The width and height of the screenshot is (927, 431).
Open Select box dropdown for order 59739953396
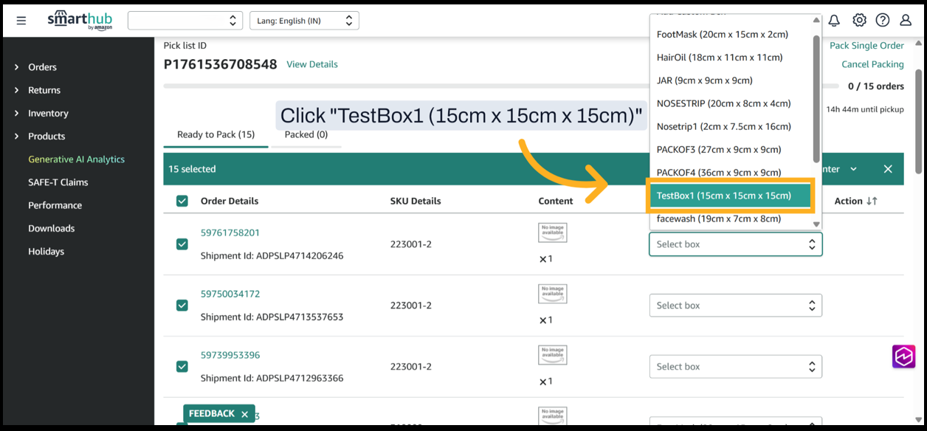tap(735, 367)
